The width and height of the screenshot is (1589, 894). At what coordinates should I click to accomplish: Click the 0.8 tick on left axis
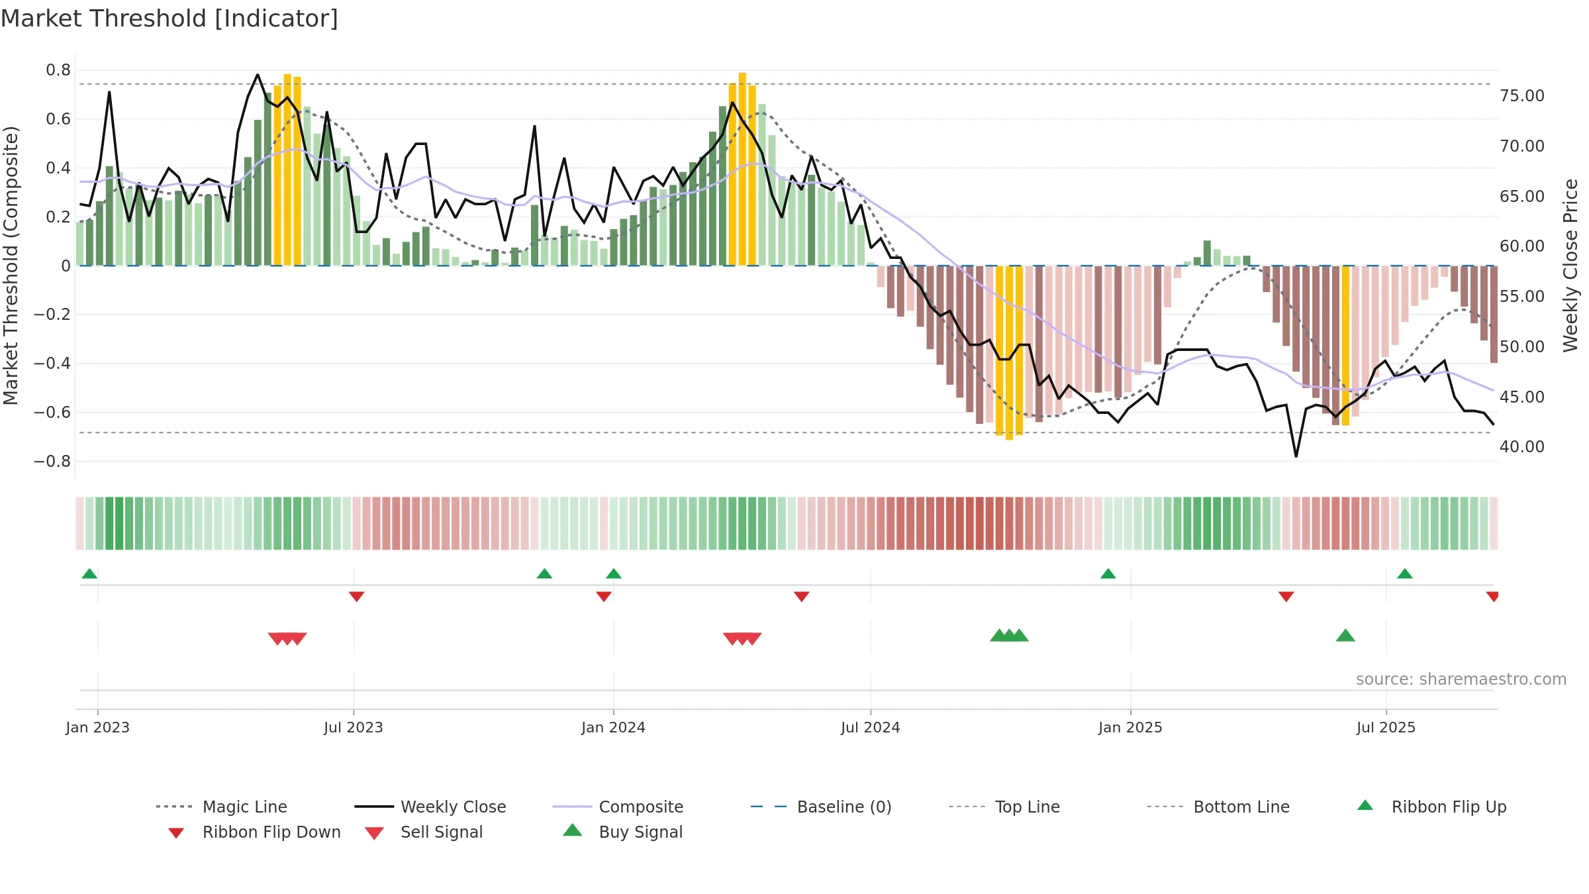pos(58,70)
